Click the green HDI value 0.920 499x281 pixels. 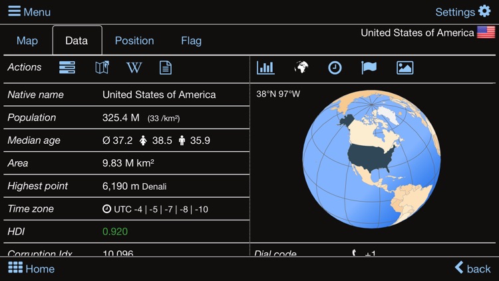point(115,232)
